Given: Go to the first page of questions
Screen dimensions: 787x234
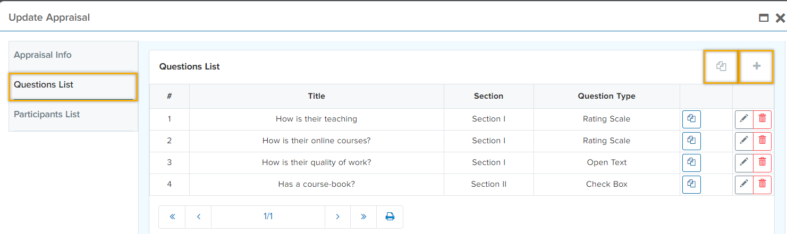Looking at the screenshot, I should click(x=172, y=216).
